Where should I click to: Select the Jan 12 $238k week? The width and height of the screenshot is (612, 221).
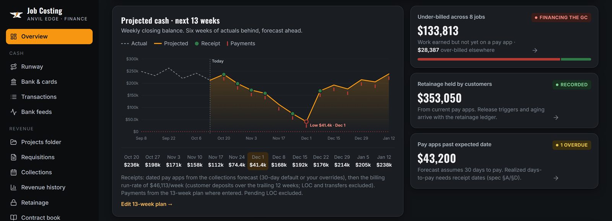[x=384, y=161]
